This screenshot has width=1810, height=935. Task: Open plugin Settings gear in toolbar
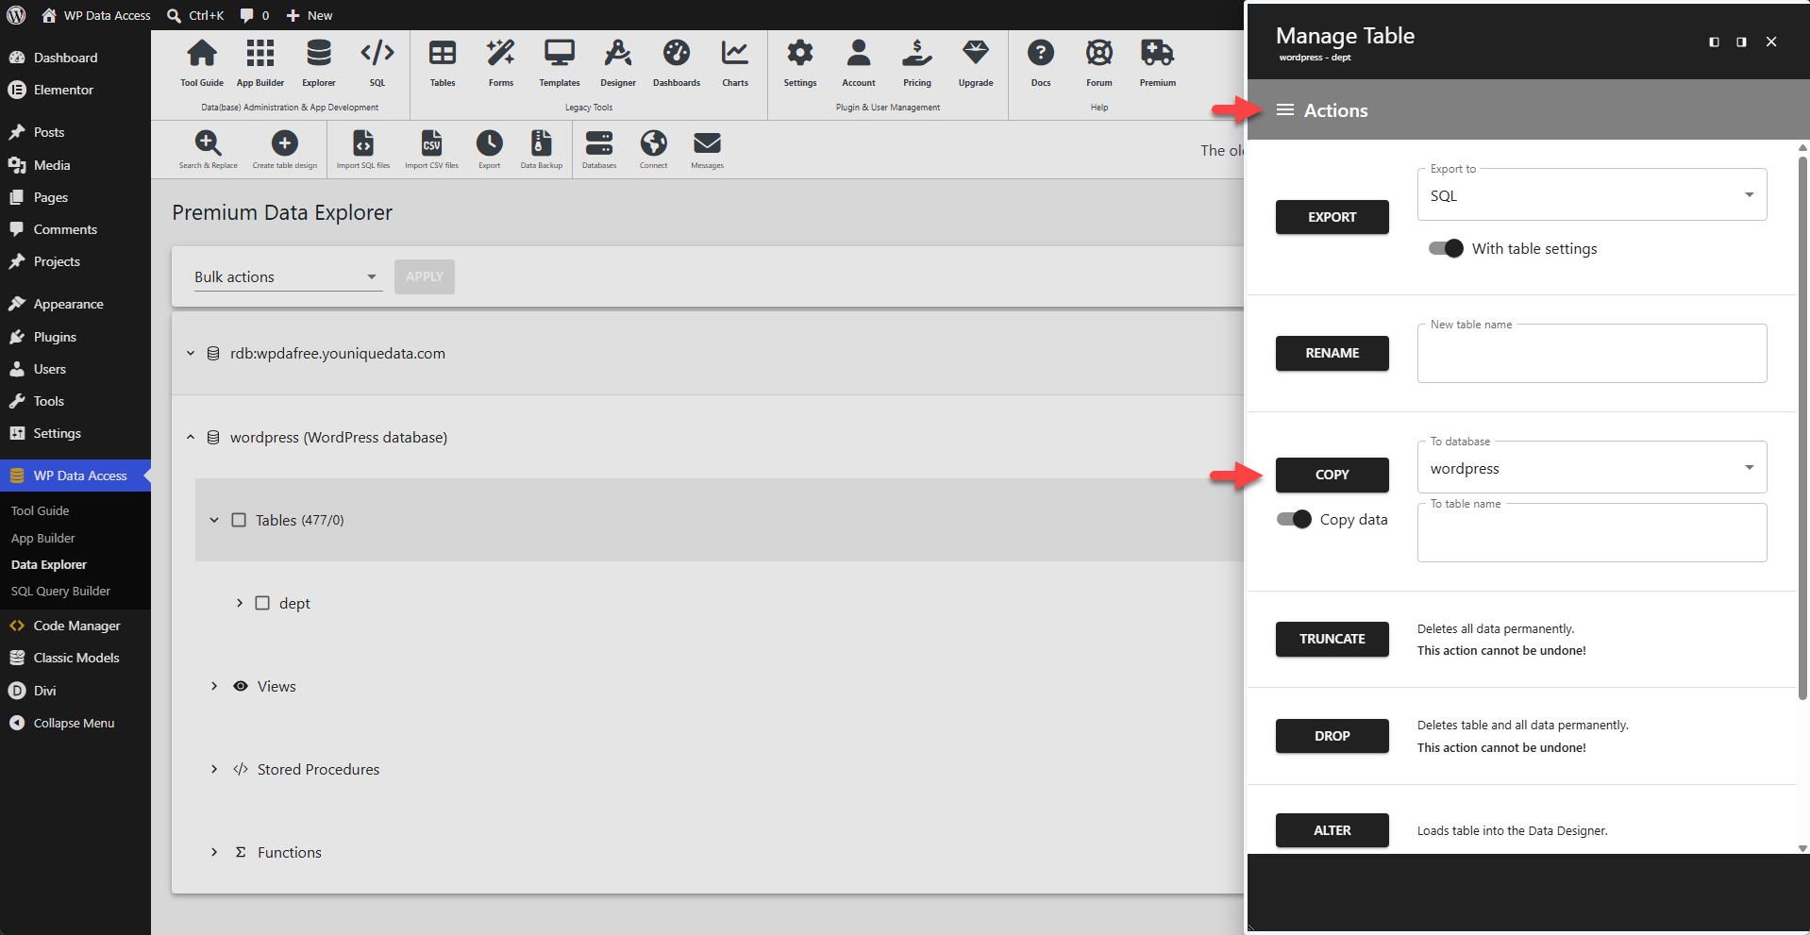coord(800,54)
